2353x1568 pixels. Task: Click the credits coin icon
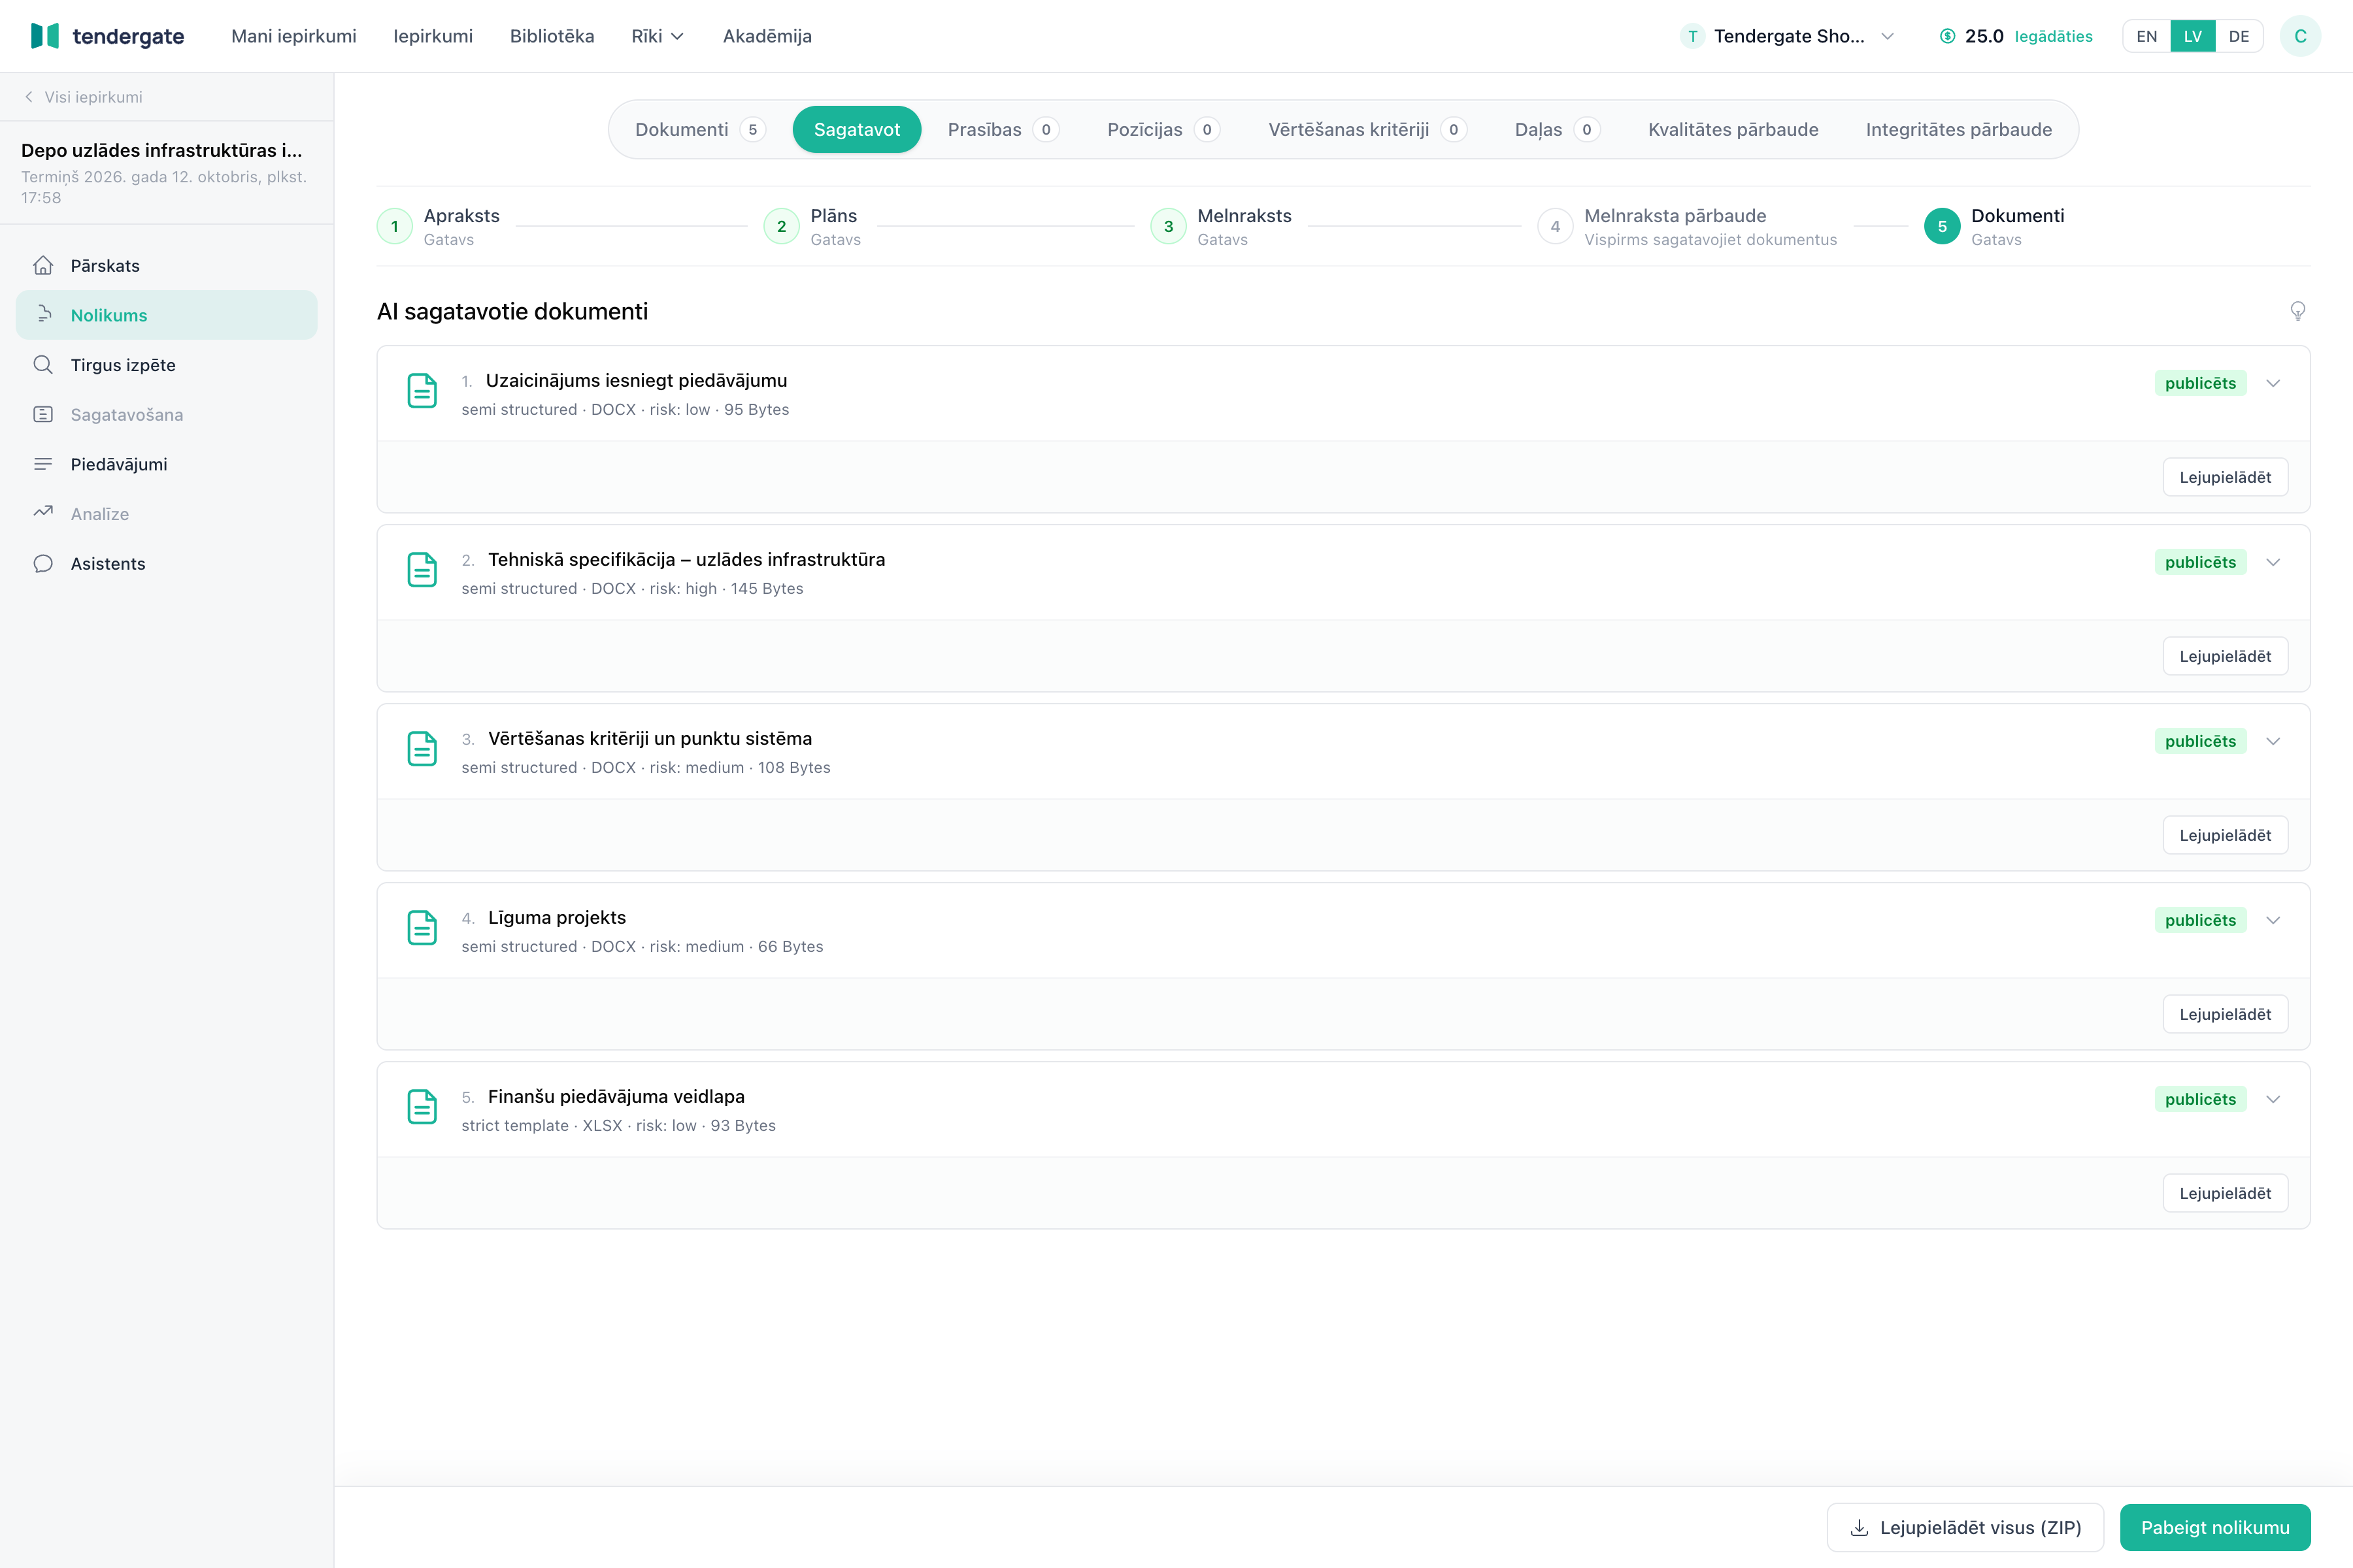tap(1947, 36)
